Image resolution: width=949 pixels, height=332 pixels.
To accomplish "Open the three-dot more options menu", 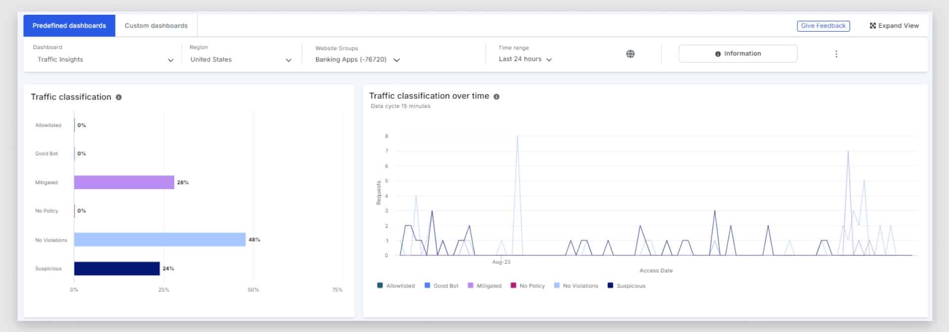I will coord(836,54).
